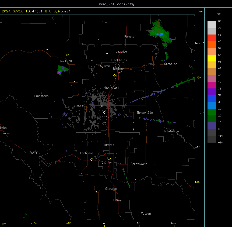Click the Lake Louise label

pyautogui.click(x=5, y=130)
